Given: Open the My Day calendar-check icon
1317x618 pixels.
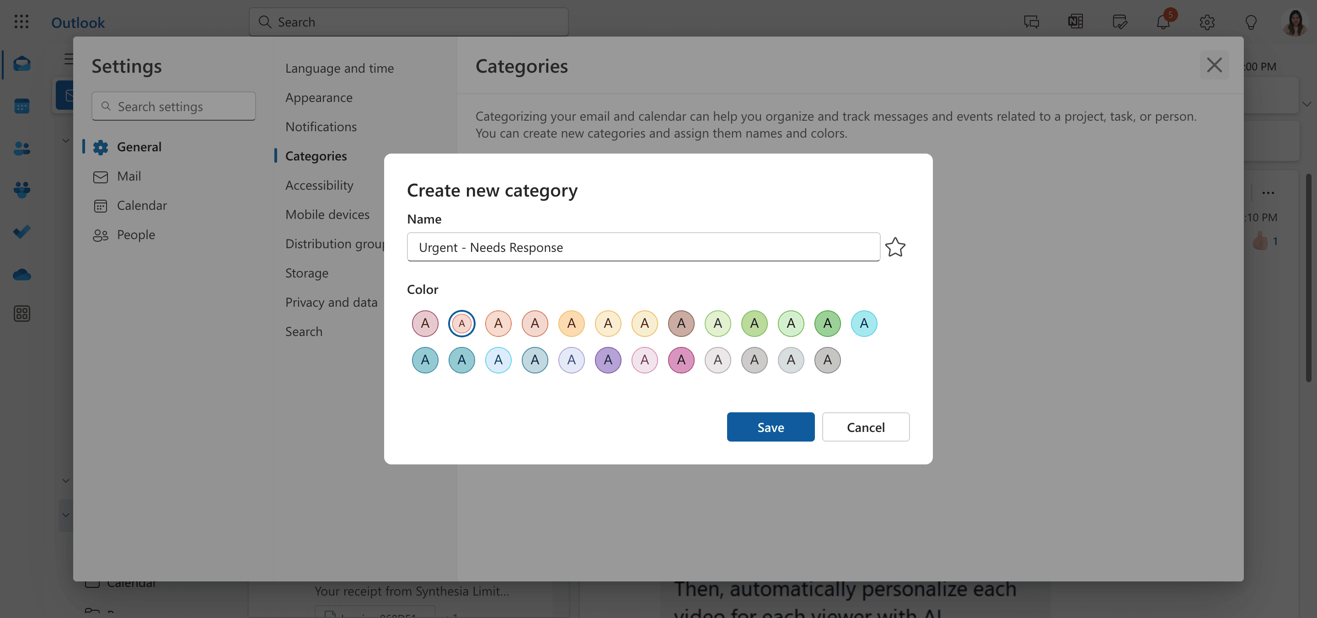Looking at the screenshot, I should [x=1119, y=22].
